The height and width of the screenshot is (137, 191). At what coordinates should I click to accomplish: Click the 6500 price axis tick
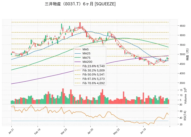click(182, 26)
